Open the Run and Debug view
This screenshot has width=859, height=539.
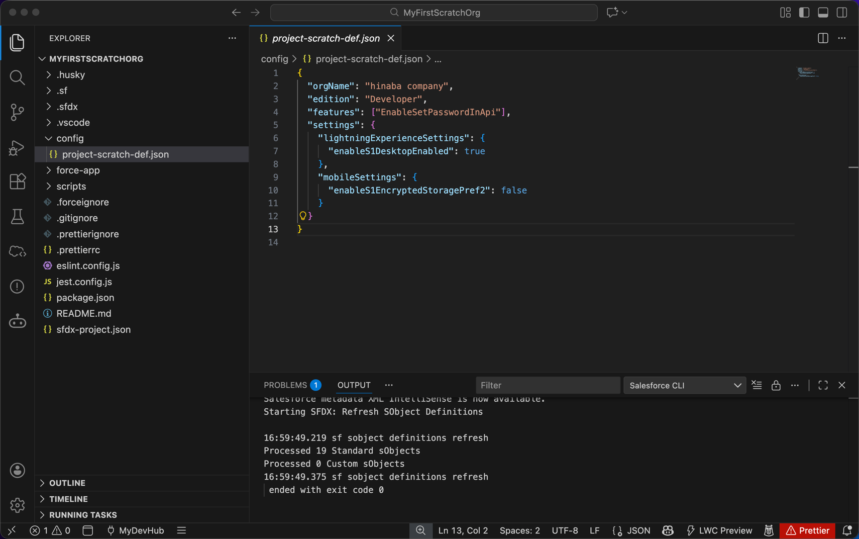point(17,147)
